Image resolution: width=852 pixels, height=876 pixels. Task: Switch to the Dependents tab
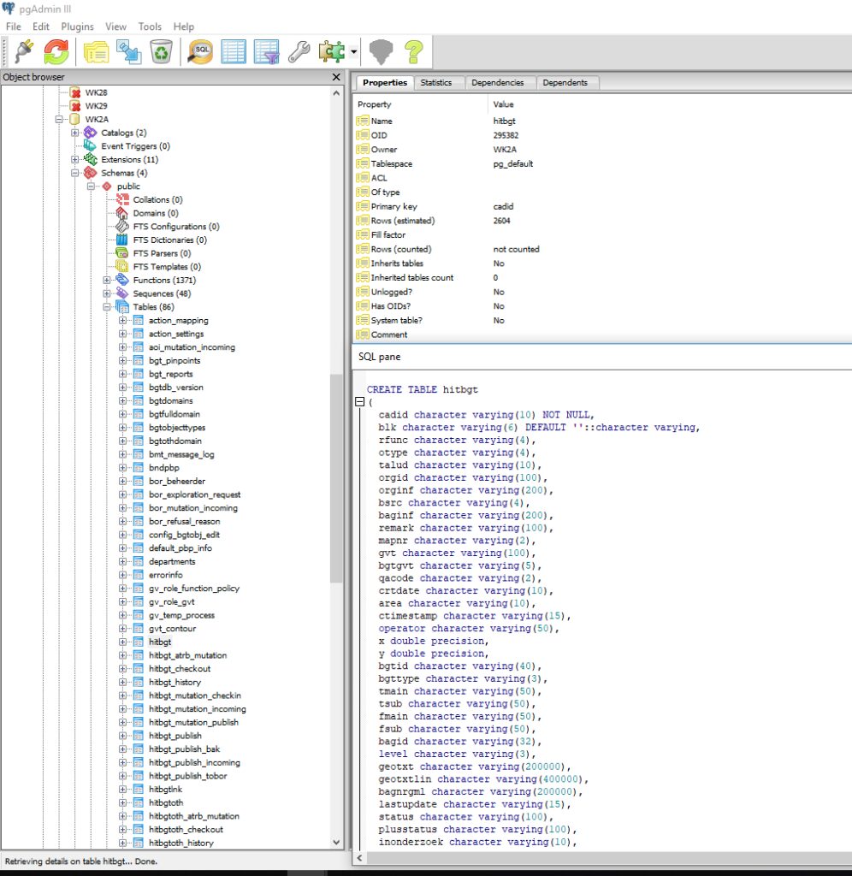coord(565,83)
